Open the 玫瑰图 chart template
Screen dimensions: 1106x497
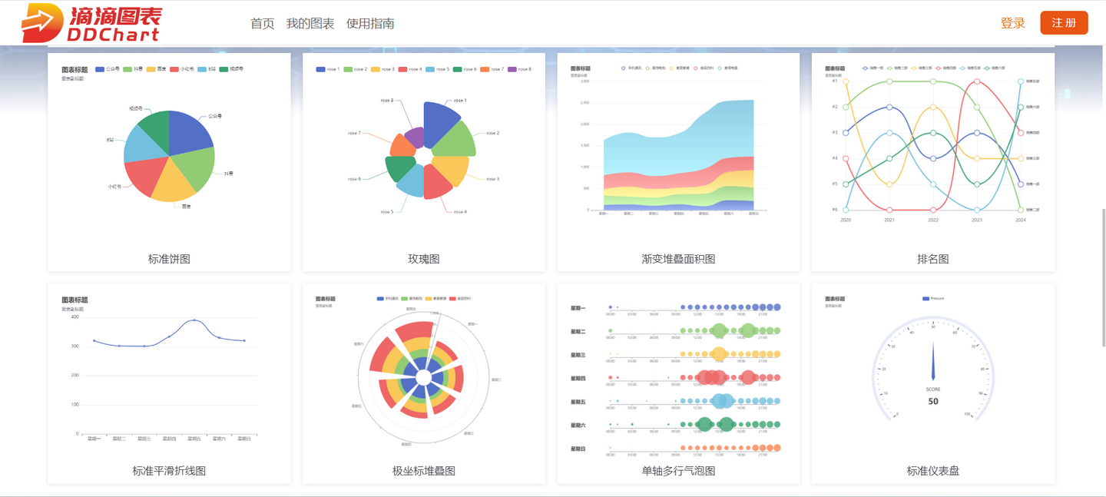click(x=423, y=260)
